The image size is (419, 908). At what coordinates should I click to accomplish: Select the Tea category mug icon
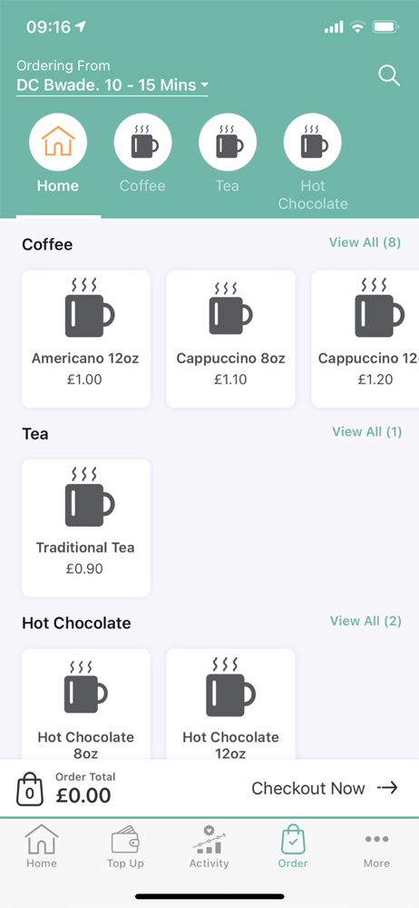228,143
